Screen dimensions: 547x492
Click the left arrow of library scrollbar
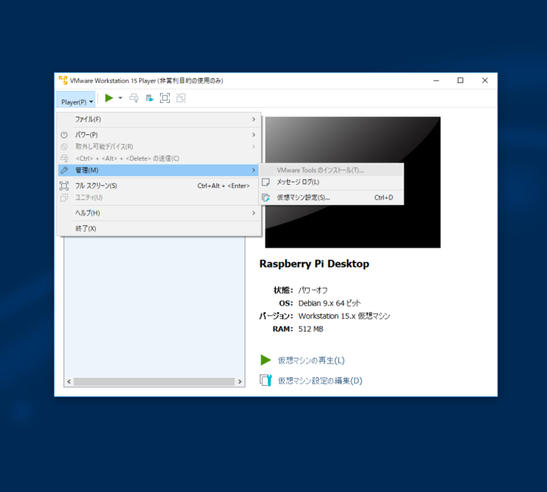pos(69,382)
